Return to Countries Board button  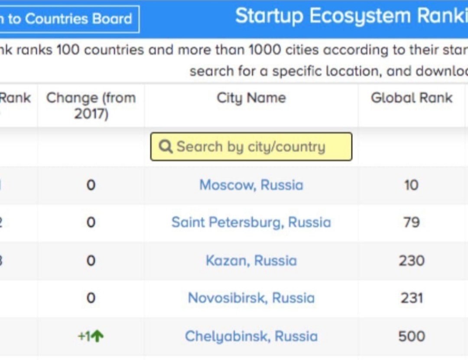pos(69,19)
